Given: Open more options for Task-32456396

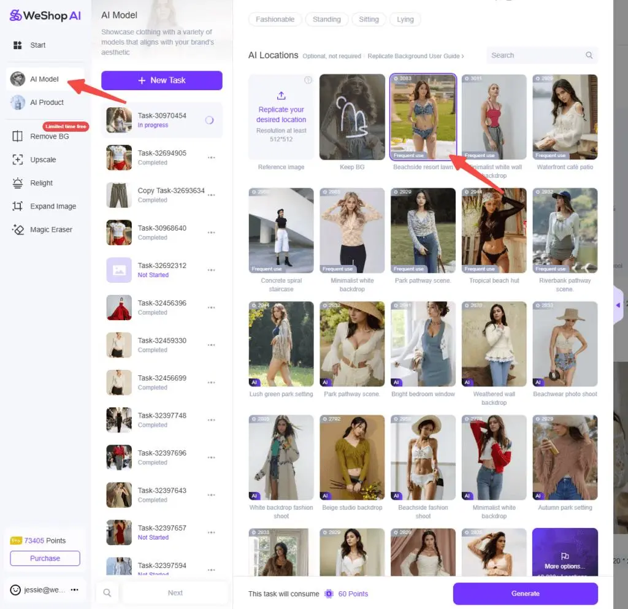Looking at the screenshot, I should click(212, 307).
